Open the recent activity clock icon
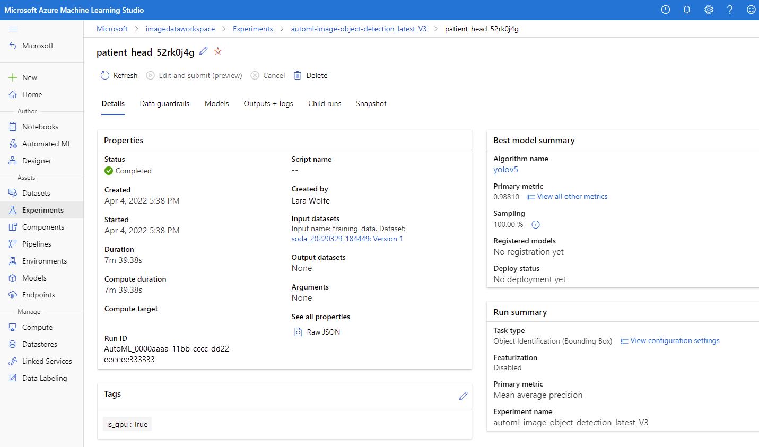The image size is (759, 447). pos(666,10)
